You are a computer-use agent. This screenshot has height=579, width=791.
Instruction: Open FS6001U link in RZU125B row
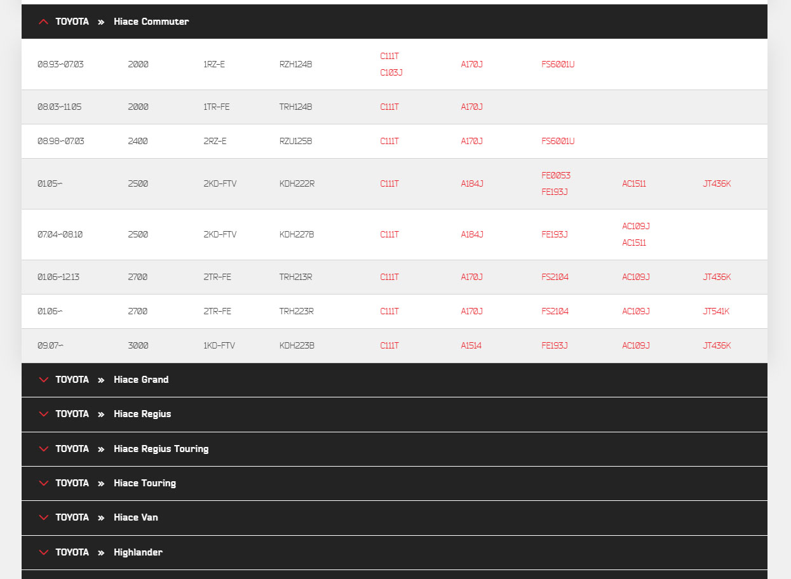click(x=558, y=141)
